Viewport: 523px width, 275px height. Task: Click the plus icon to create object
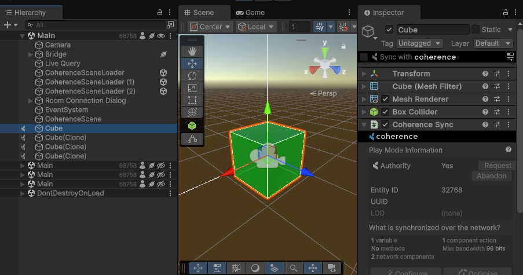tap(7, 25)
